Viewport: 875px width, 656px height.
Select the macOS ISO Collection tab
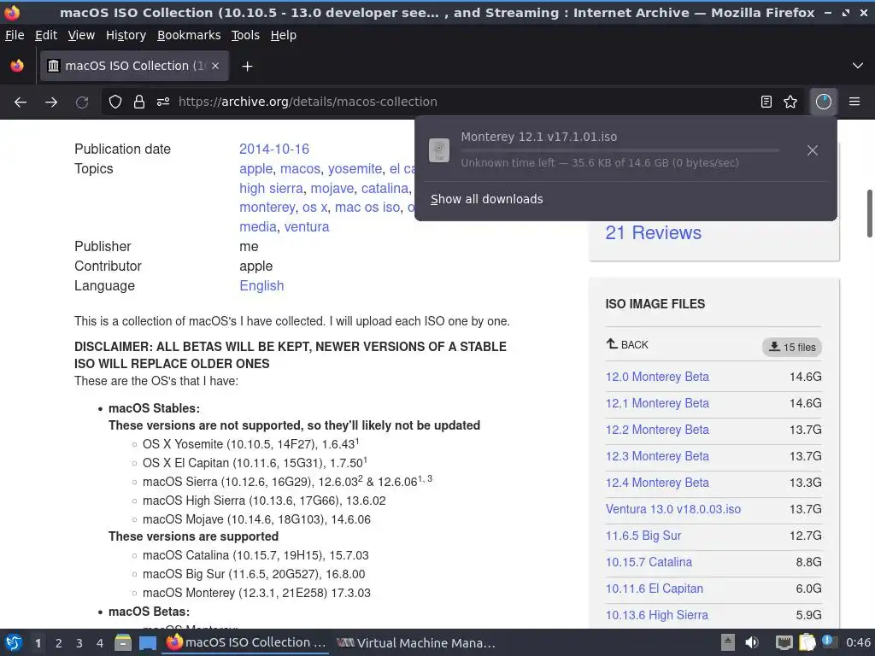pos(134,66)
